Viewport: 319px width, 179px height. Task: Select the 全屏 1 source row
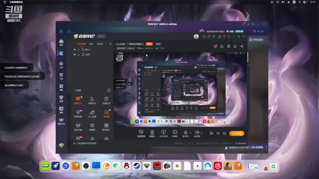pyautogui.click(x=93, y=54)
